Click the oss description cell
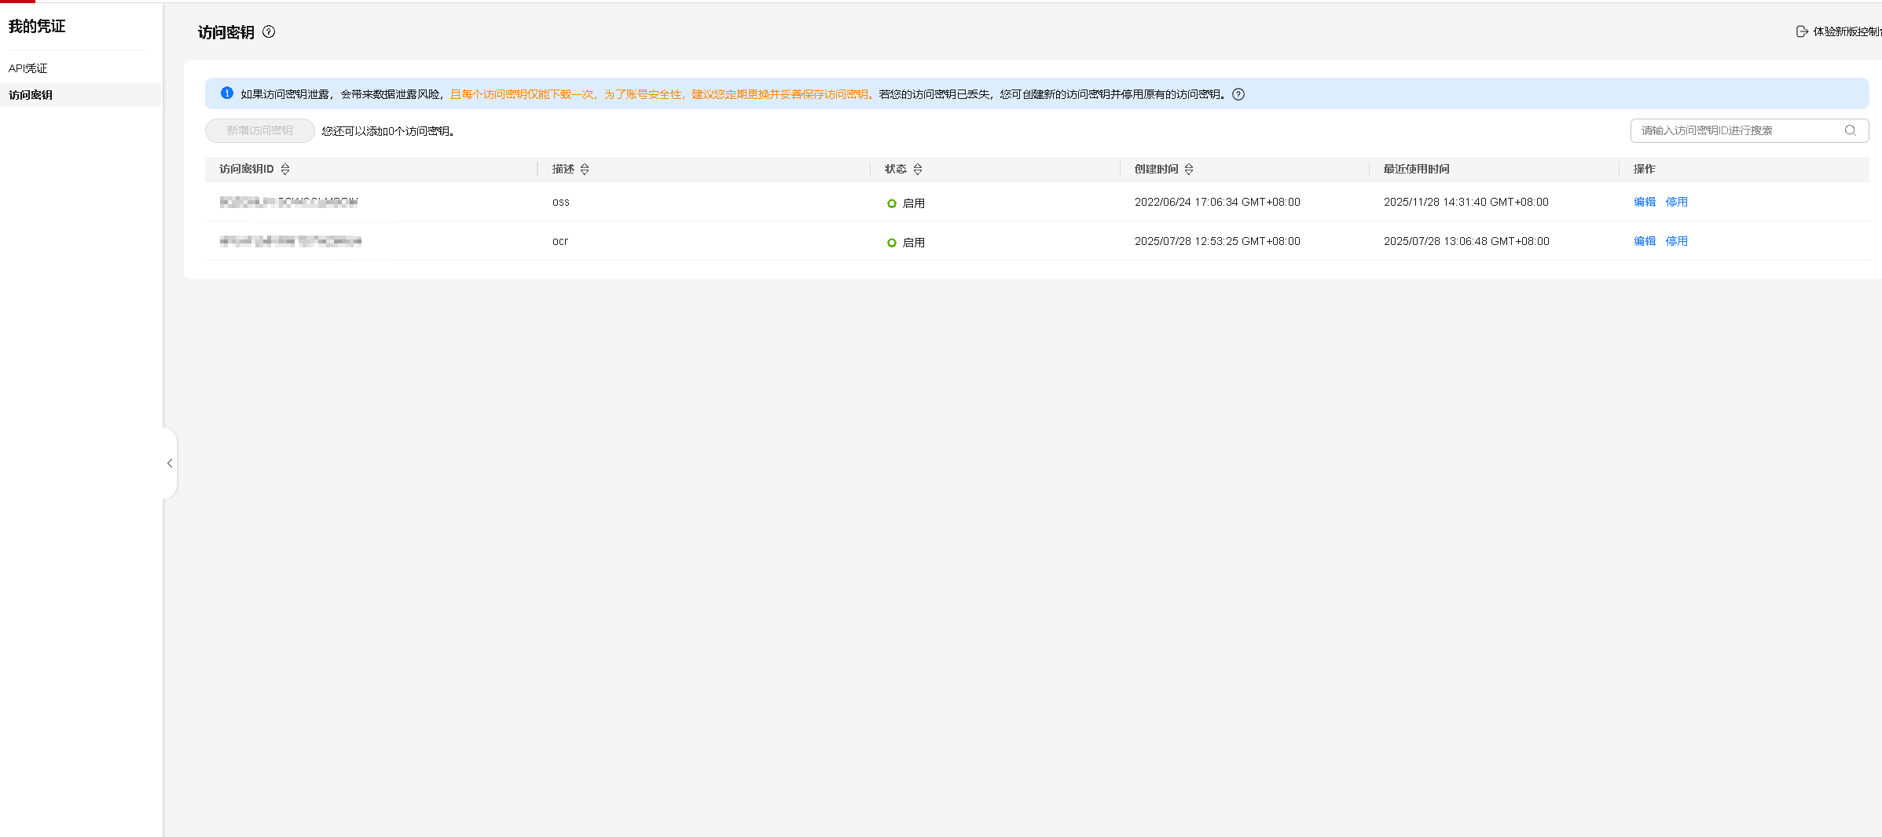This screenshot has width=1882, height=837. pos(561,202)
